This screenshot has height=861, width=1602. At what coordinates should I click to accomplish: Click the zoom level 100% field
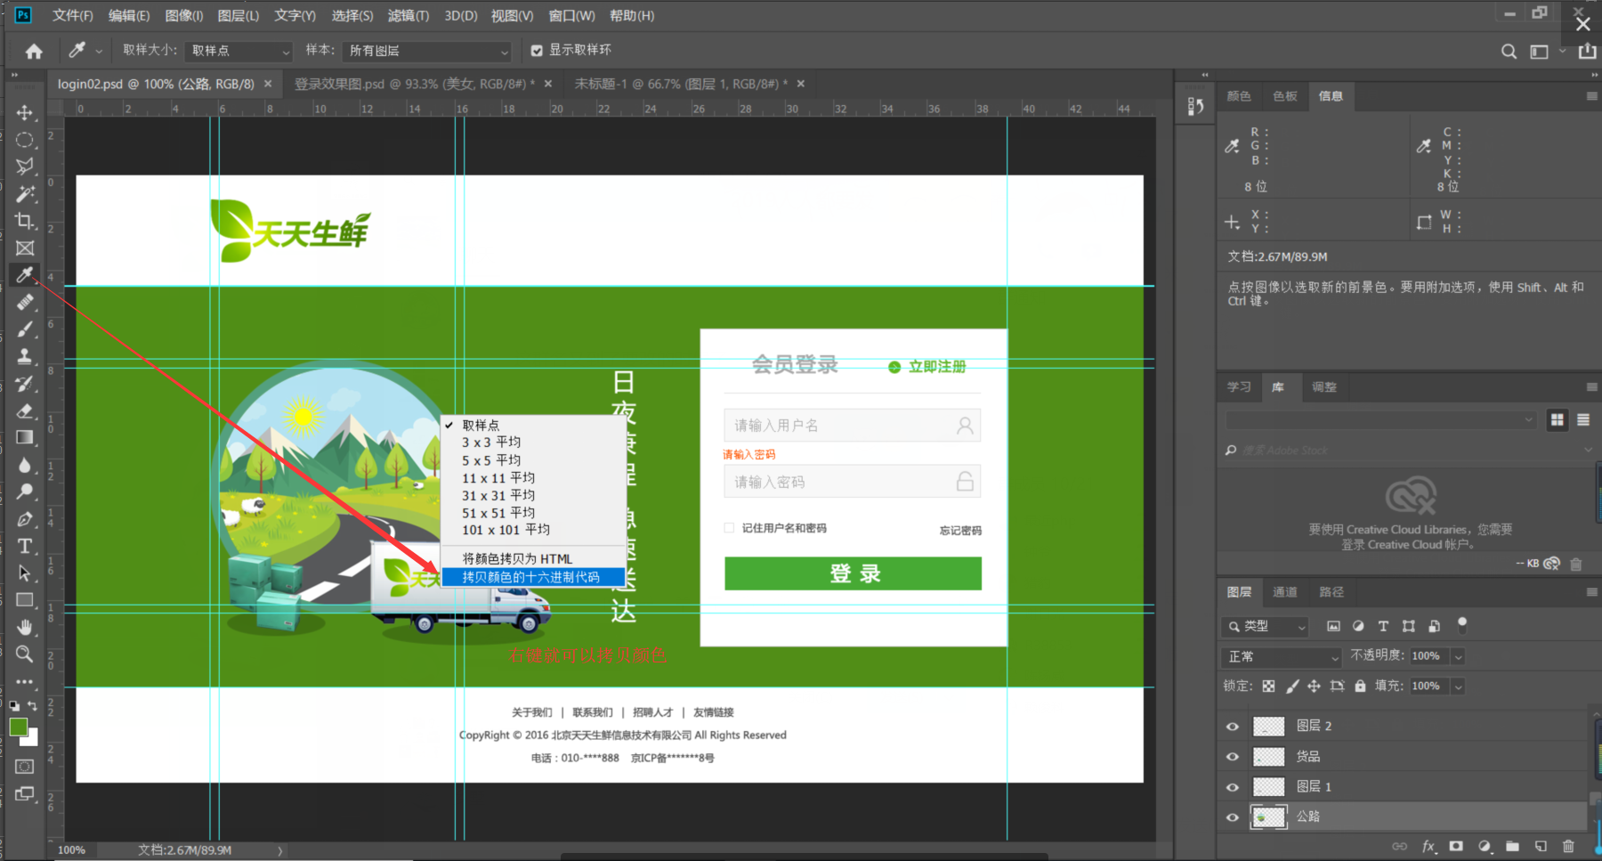point(72,850)
